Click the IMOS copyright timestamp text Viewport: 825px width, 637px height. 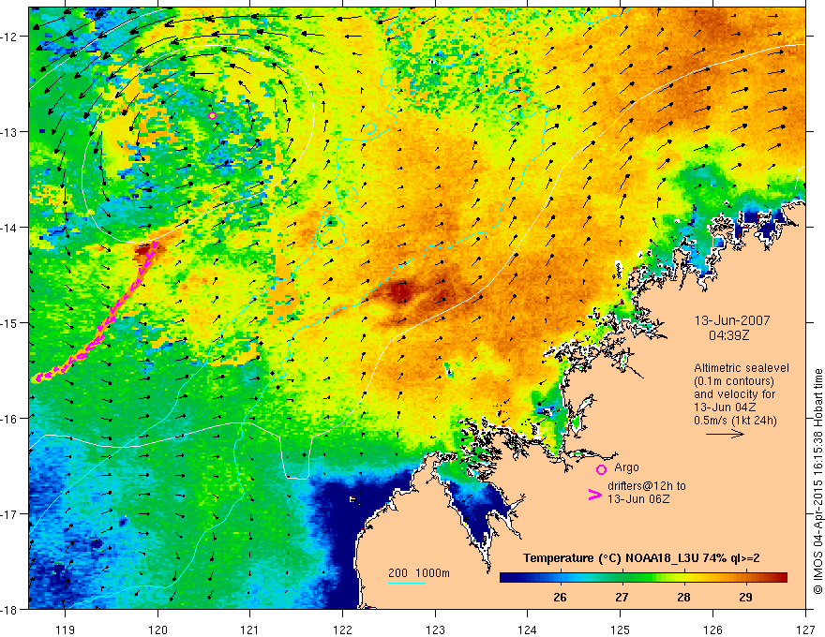(x=817, y=481)
